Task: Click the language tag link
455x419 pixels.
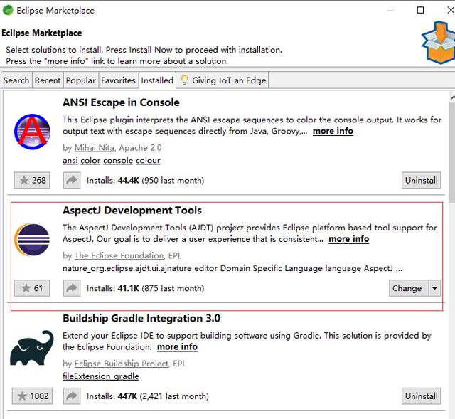Action: (x=343, y=268)
